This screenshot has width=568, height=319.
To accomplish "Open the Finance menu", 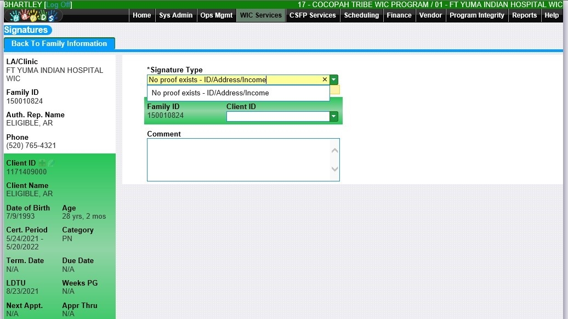I will pos(399,15).
